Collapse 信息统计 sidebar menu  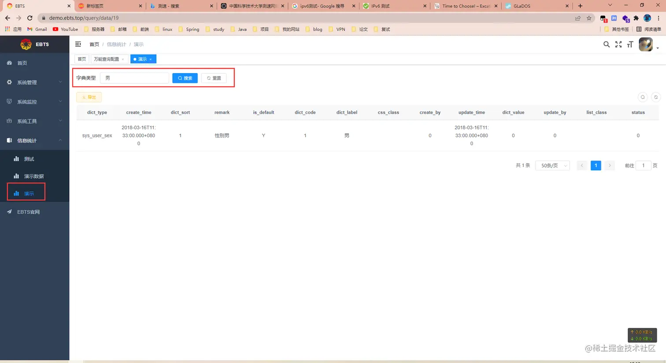click(x=34, y=140)
